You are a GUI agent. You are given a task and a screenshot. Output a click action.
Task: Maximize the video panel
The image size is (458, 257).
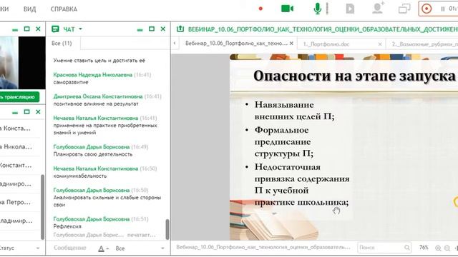(x=26, y=29)
